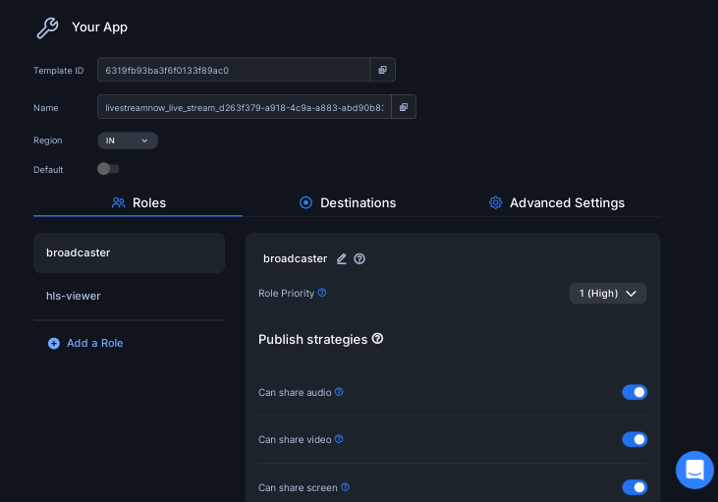Show help for Can share screen

346,487
